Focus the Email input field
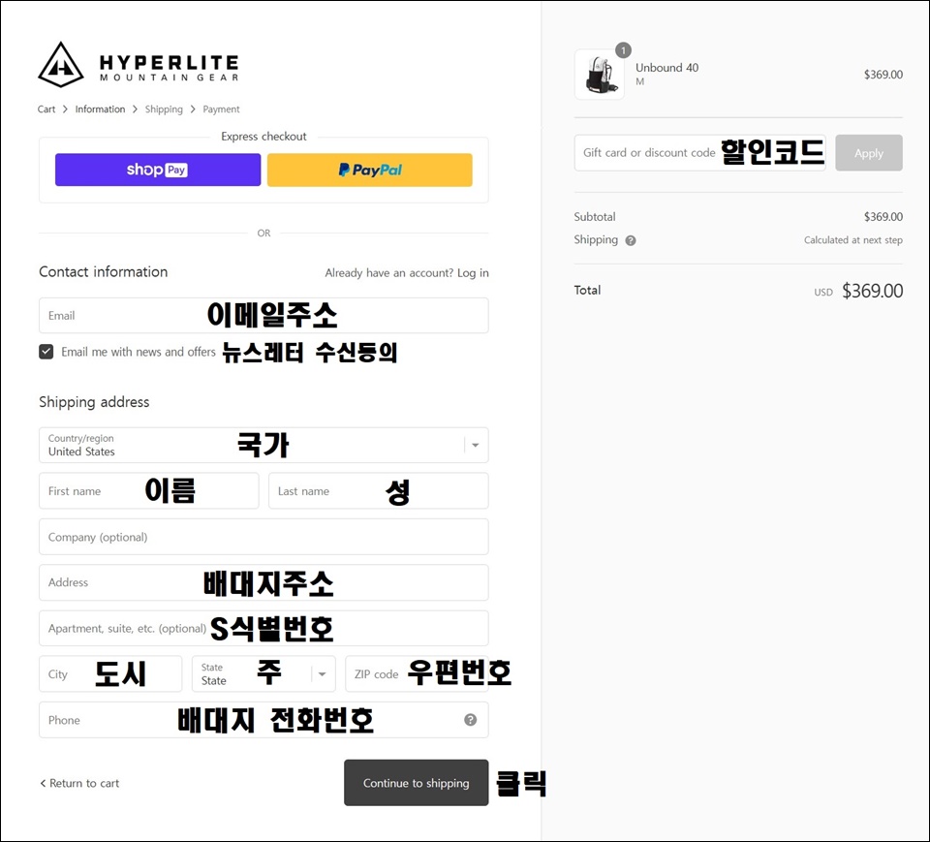This screenshot has height=842, width=930. pos(263,316)
